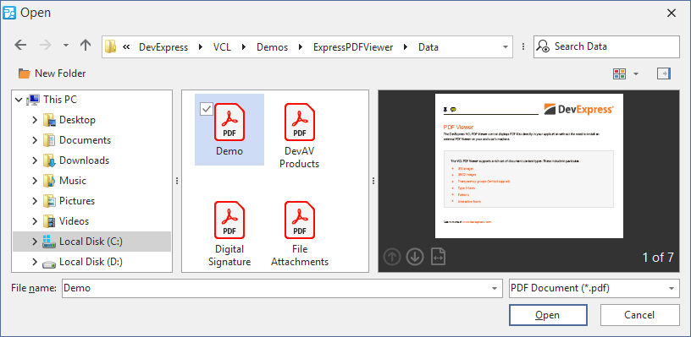Viewport: 691px width, 337px height.
Task: Click the splitter dots beside preview pane
Action: pyautogui.click(x=373, y=181)
